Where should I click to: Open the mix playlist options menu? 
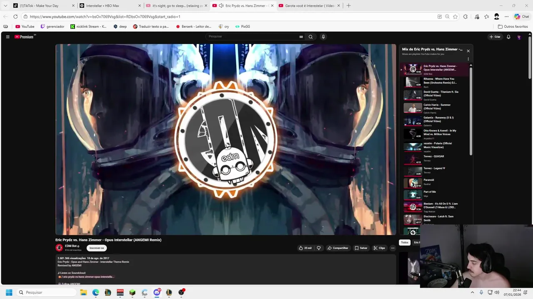tap(468, 59)
